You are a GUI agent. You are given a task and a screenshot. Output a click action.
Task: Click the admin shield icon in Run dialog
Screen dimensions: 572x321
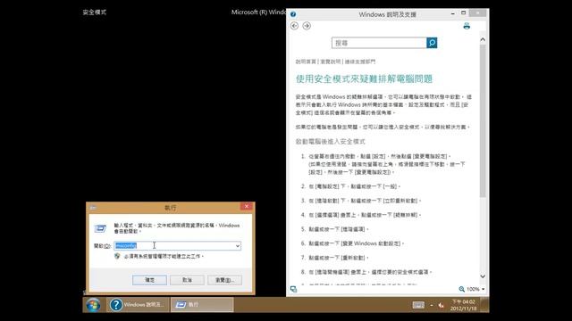tap(117, 256)
